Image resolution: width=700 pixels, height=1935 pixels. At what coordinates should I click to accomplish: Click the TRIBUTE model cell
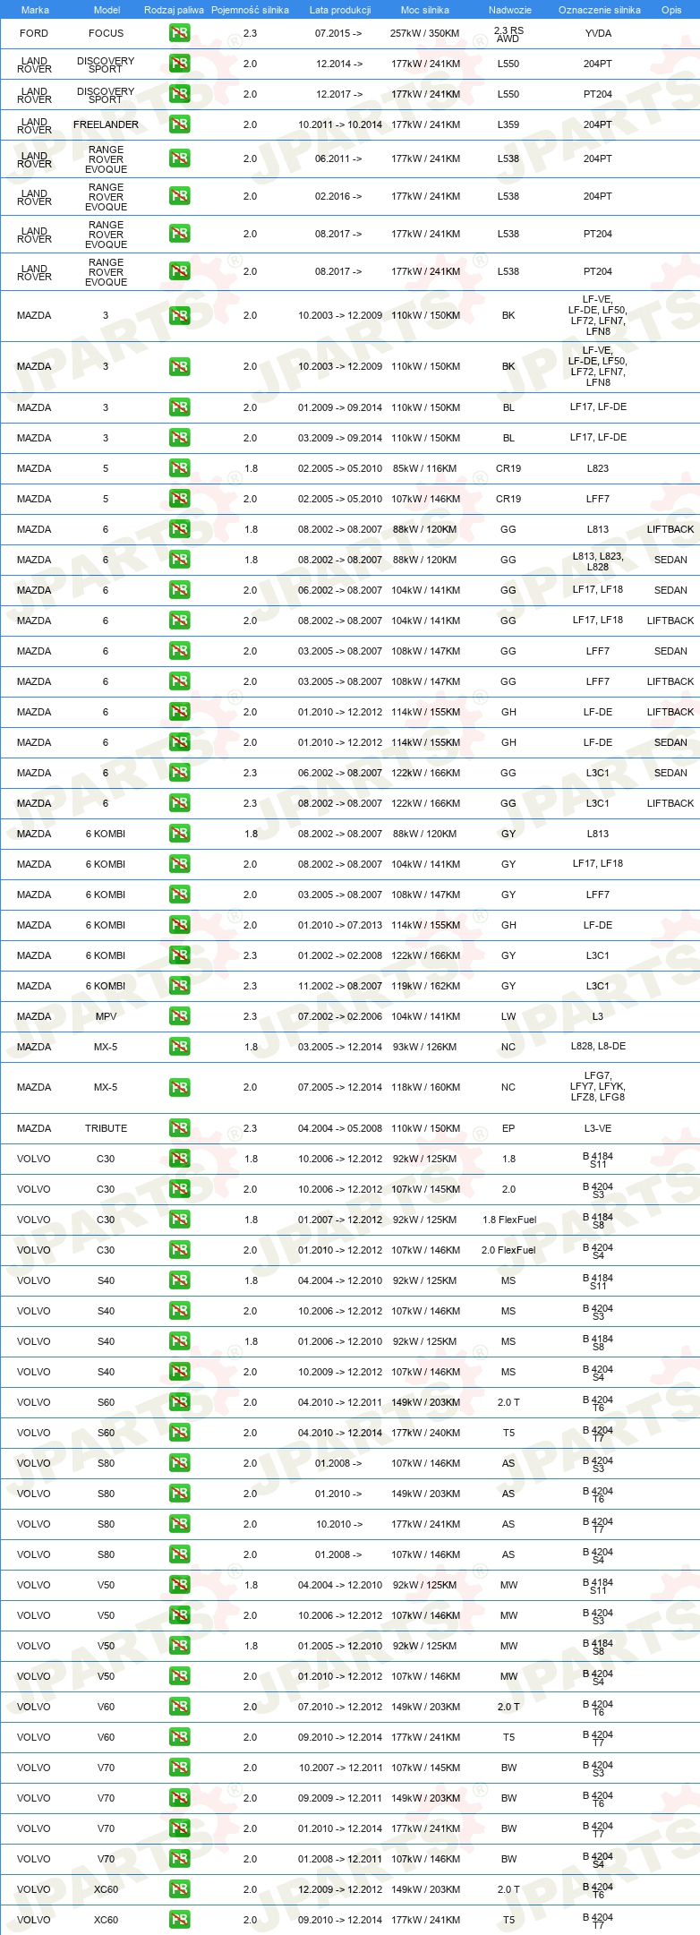[x=106, y=1128]
